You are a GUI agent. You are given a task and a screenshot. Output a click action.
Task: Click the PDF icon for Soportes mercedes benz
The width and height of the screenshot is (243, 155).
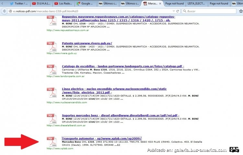52,119
